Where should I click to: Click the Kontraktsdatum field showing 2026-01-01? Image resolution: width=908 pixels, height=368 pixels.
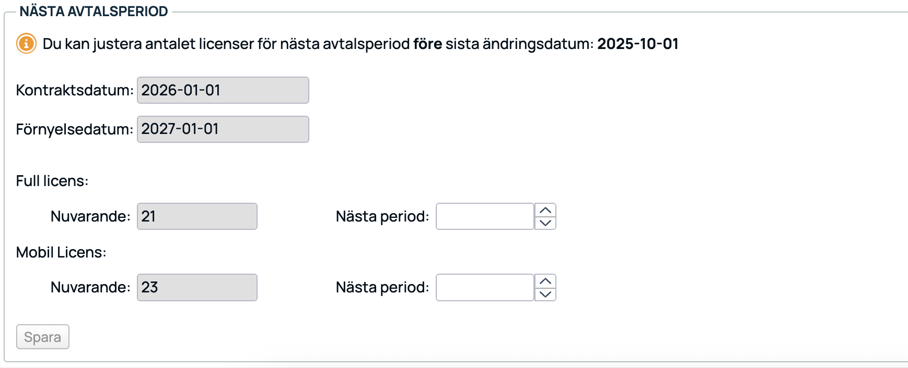click(223, 90)
